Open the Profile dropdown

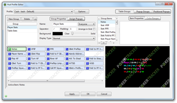click(43, 12)
